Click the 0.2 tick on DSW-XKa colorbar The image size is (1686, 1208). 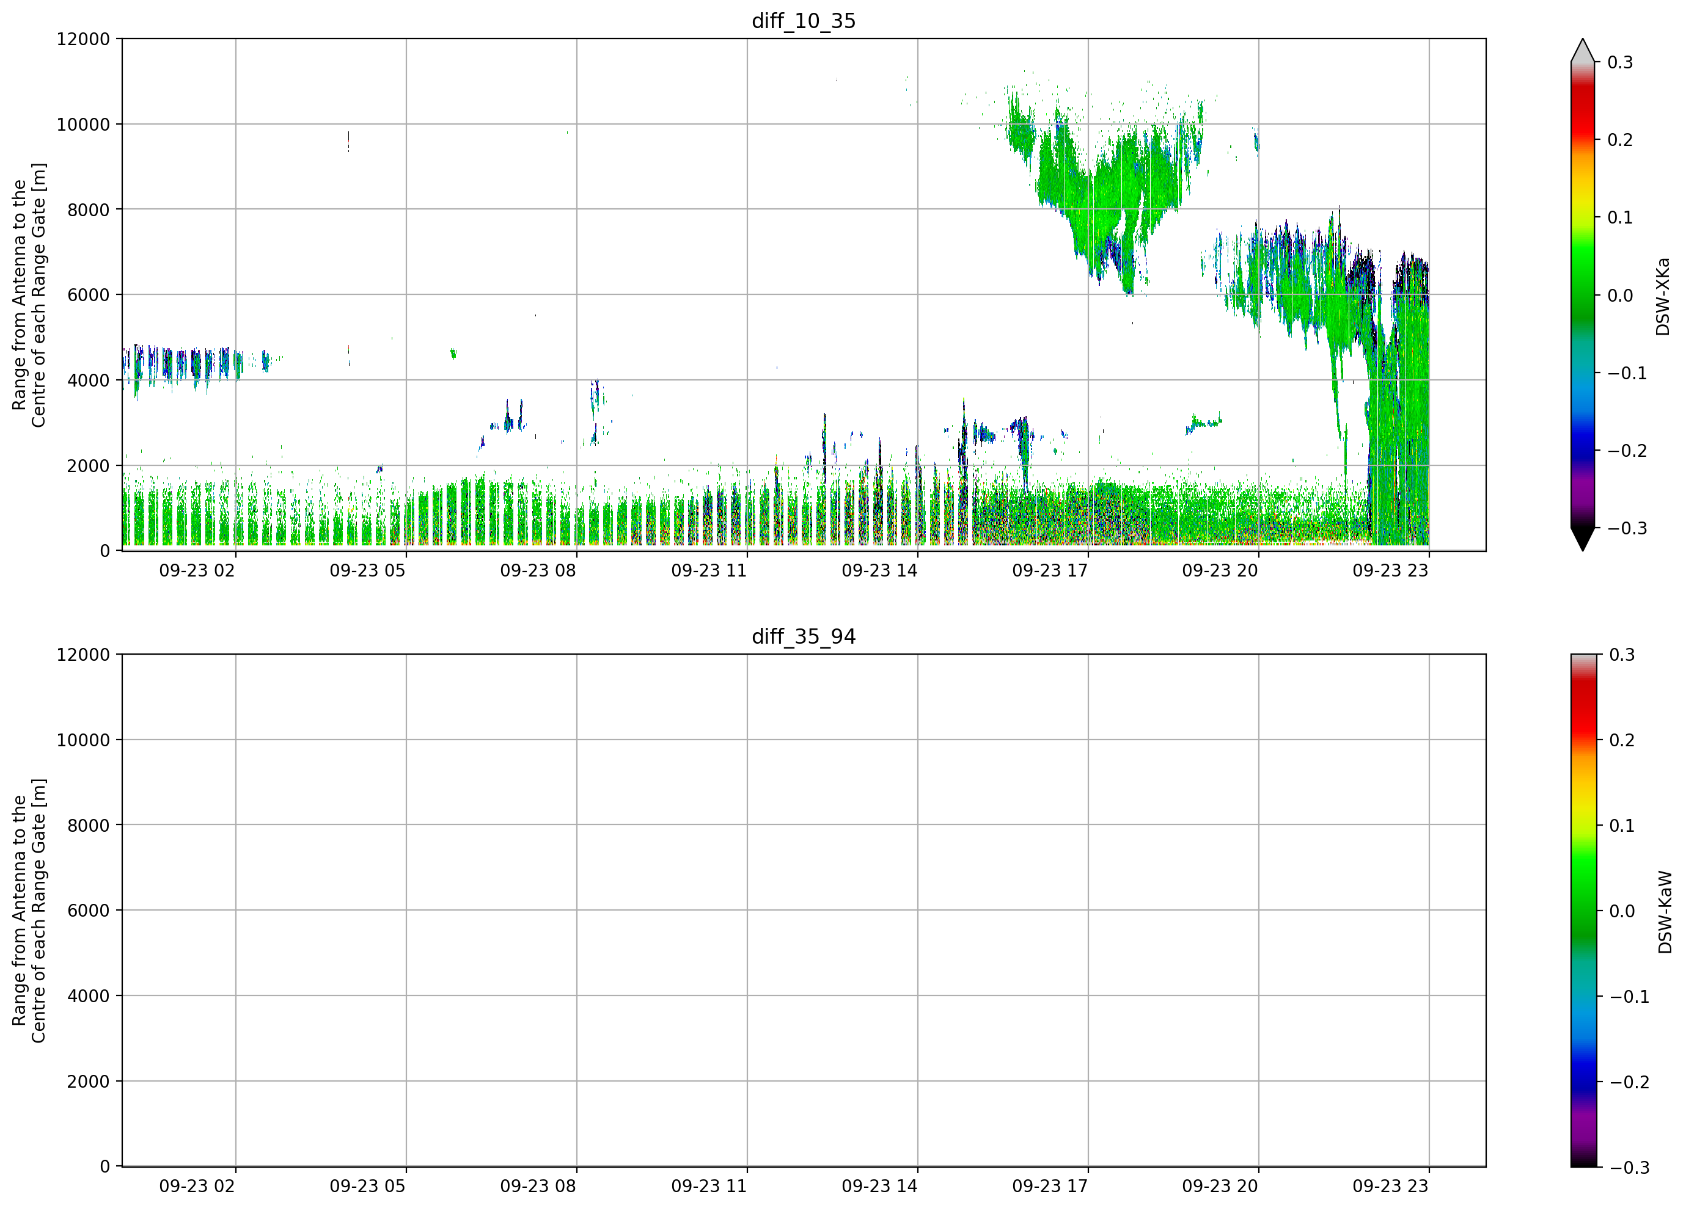click(x=1621, y=140)
